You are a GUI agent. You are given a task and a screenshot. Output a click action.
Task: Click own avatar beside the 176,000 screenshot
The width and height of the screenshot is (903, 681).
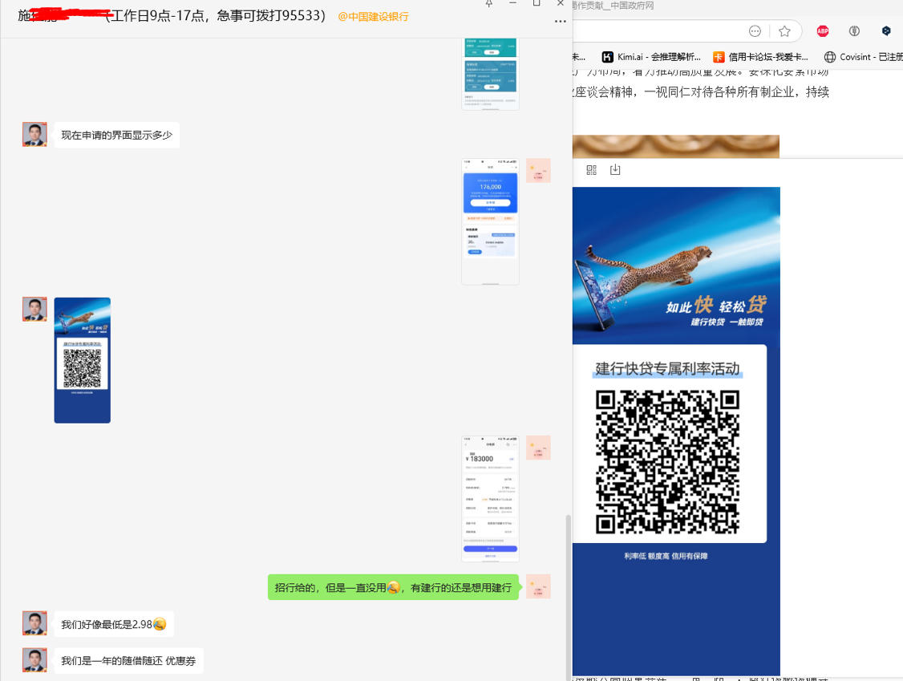(538, 171)
